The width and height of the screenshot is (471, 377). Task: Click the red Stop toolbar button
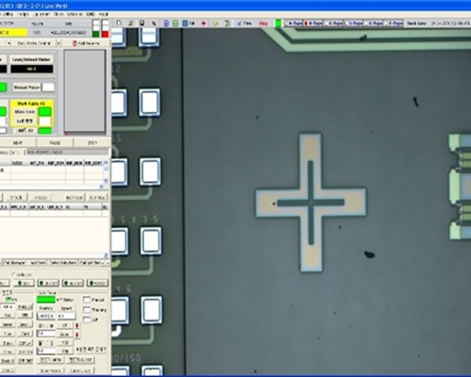click(x=263, y=24)
